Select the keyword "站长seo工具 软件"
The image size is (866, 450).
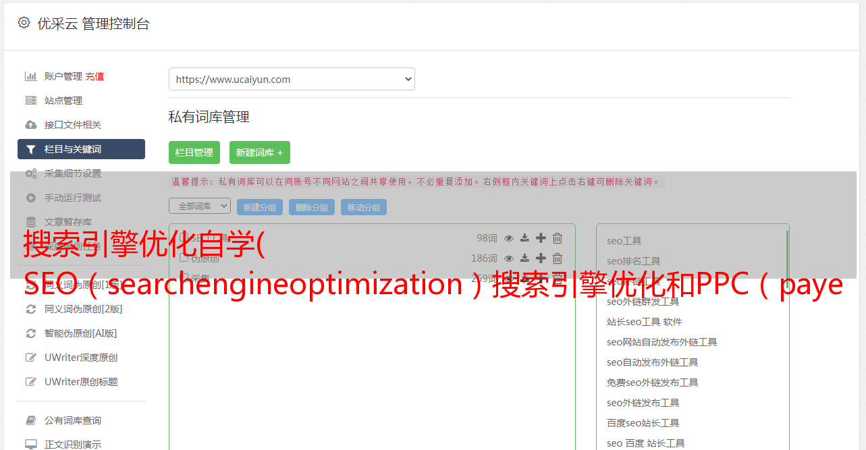coord(645,322)
